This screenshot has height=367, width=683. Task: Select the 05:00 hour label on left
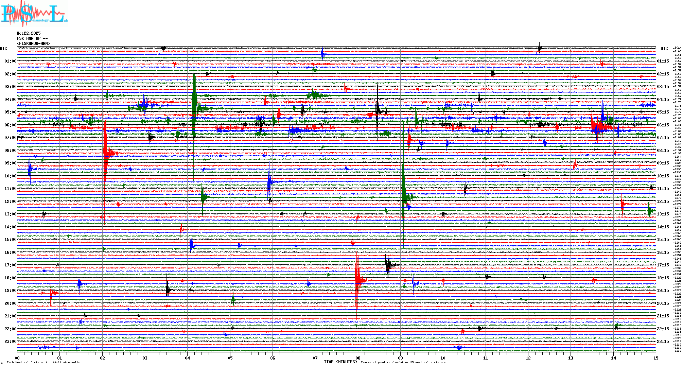point(10,112)
